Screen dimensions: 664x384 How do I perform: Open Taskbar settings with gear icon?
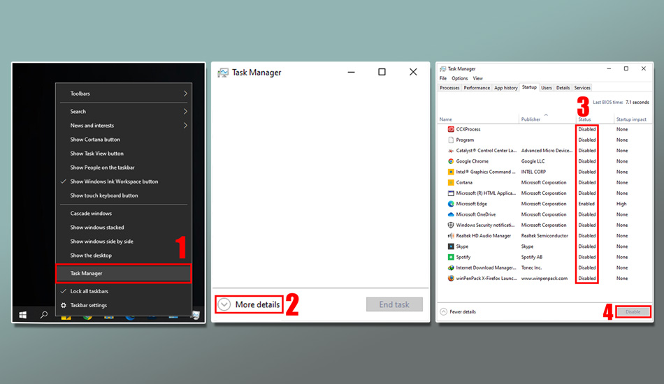click(64, 305)
